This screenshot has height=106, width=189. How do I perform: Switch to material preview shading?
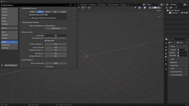tap(157, 8)
